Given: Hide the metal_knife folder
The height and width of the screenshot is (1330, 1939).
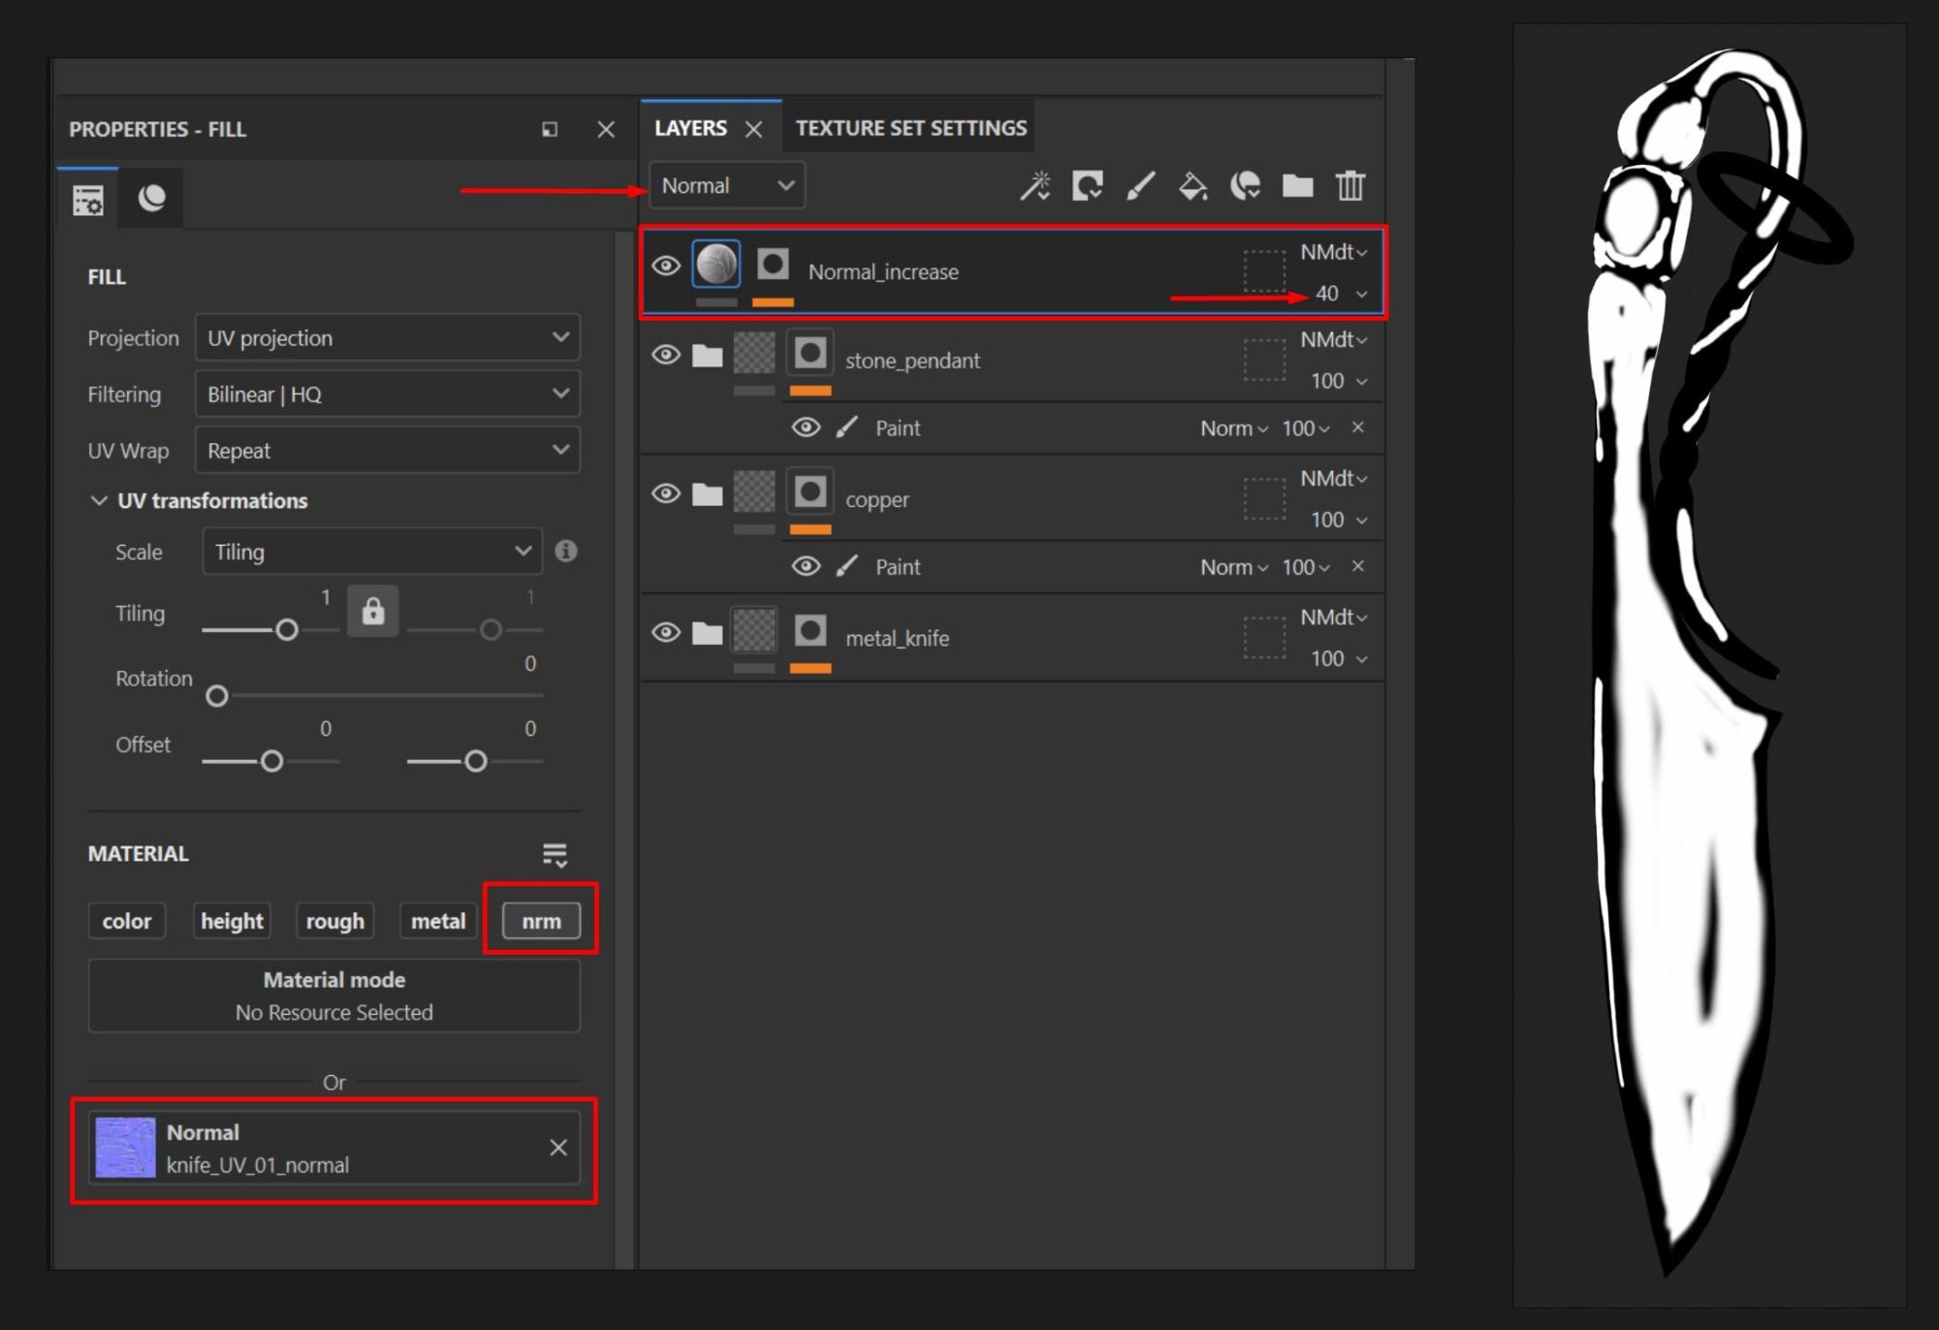Looking at the screenshot, I should 666,633.
